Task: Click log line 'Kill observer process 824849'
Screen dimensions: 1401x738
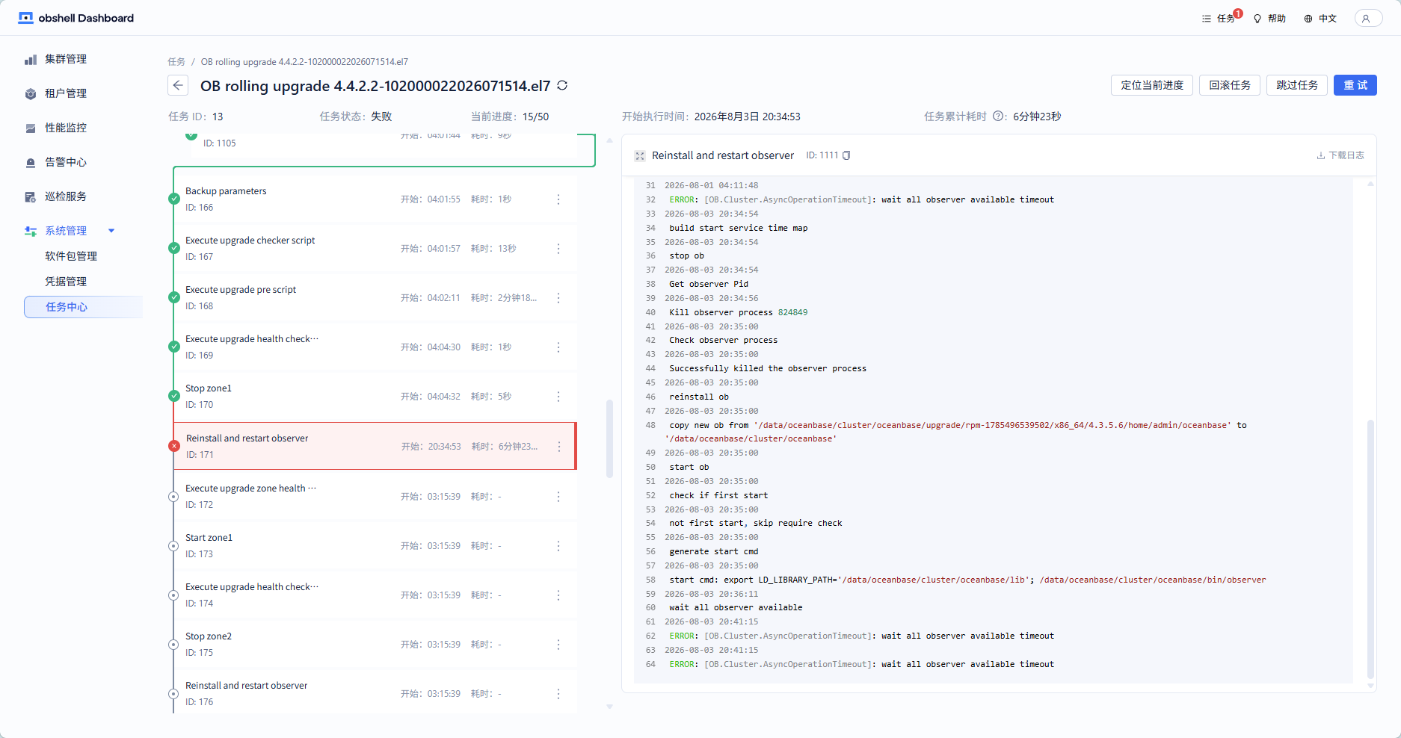Action: (x=738, y=312)
